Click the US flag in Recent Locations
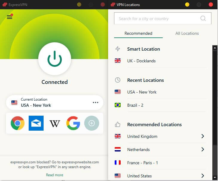Screen dimensions: 218x181 (x=118, y=92)
